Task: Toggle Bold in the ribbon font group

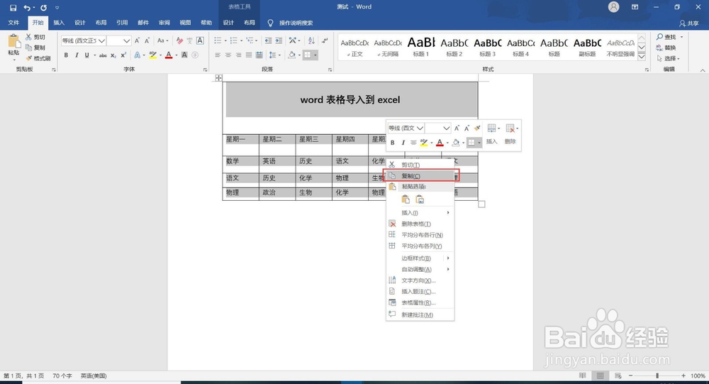Action: [x=66, y=55]
